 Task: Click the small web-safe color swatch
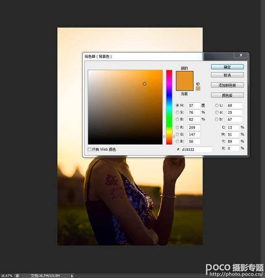tap(198, 88)
